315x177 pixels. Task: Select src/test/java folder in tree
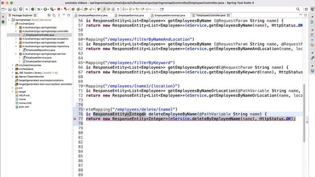pyautogui.click(x=26, y=69)
